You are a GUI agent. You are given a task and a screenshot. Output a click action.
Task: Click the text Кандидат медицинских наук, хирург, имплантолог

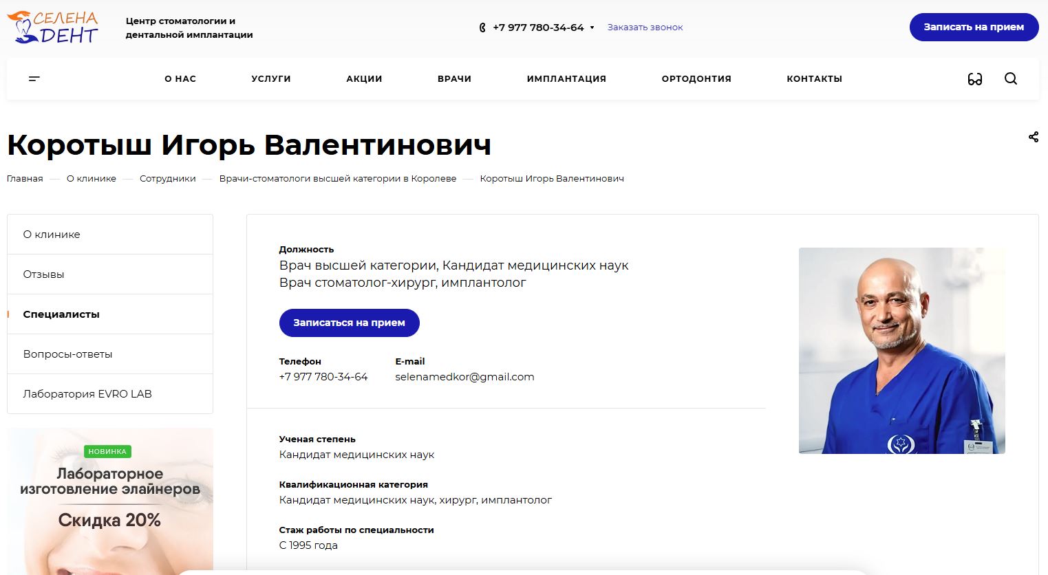tap(416, 500)
